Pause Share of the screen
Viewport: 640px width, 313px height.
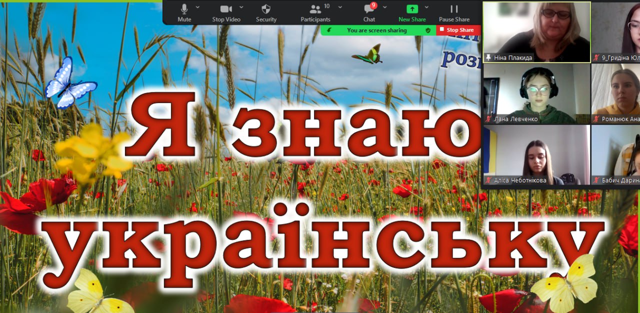click(x=454, y=12)
